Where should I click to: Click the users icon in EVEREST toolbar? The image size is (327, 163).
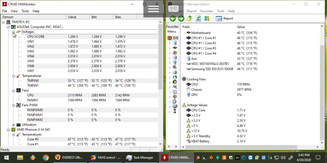click(207, 18)
